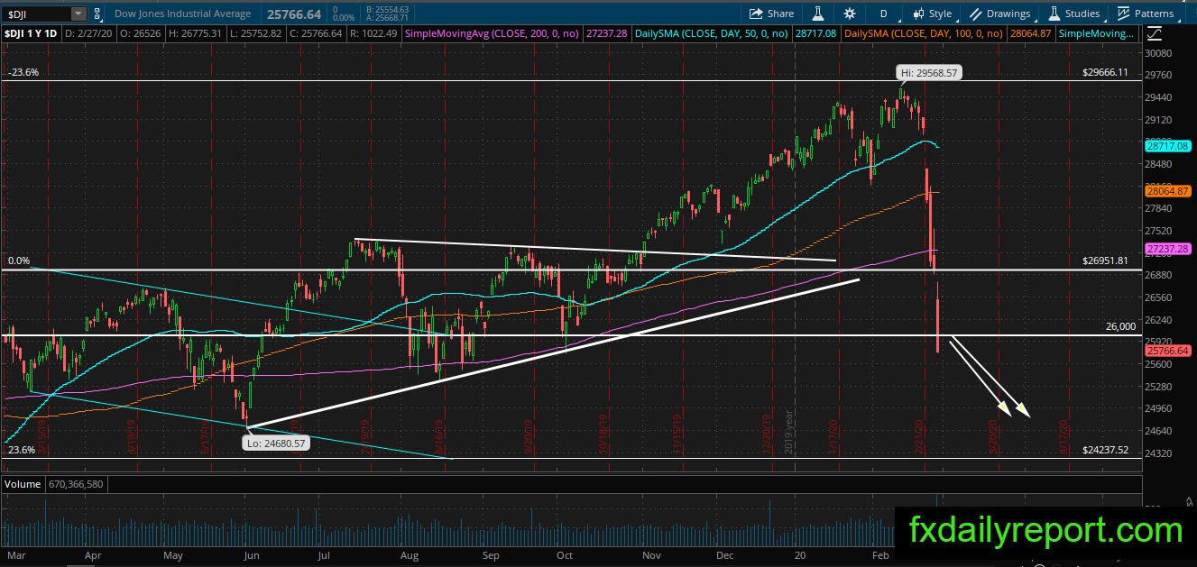Open chart settings with the gear icon
Image resolution: width=1197 pixels, height=567 pixels.
pos(850,14)
